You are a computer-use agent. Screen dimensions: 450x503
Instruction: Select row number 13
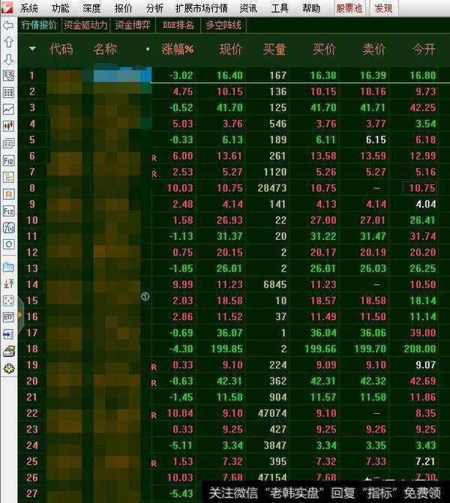point(32,268)
